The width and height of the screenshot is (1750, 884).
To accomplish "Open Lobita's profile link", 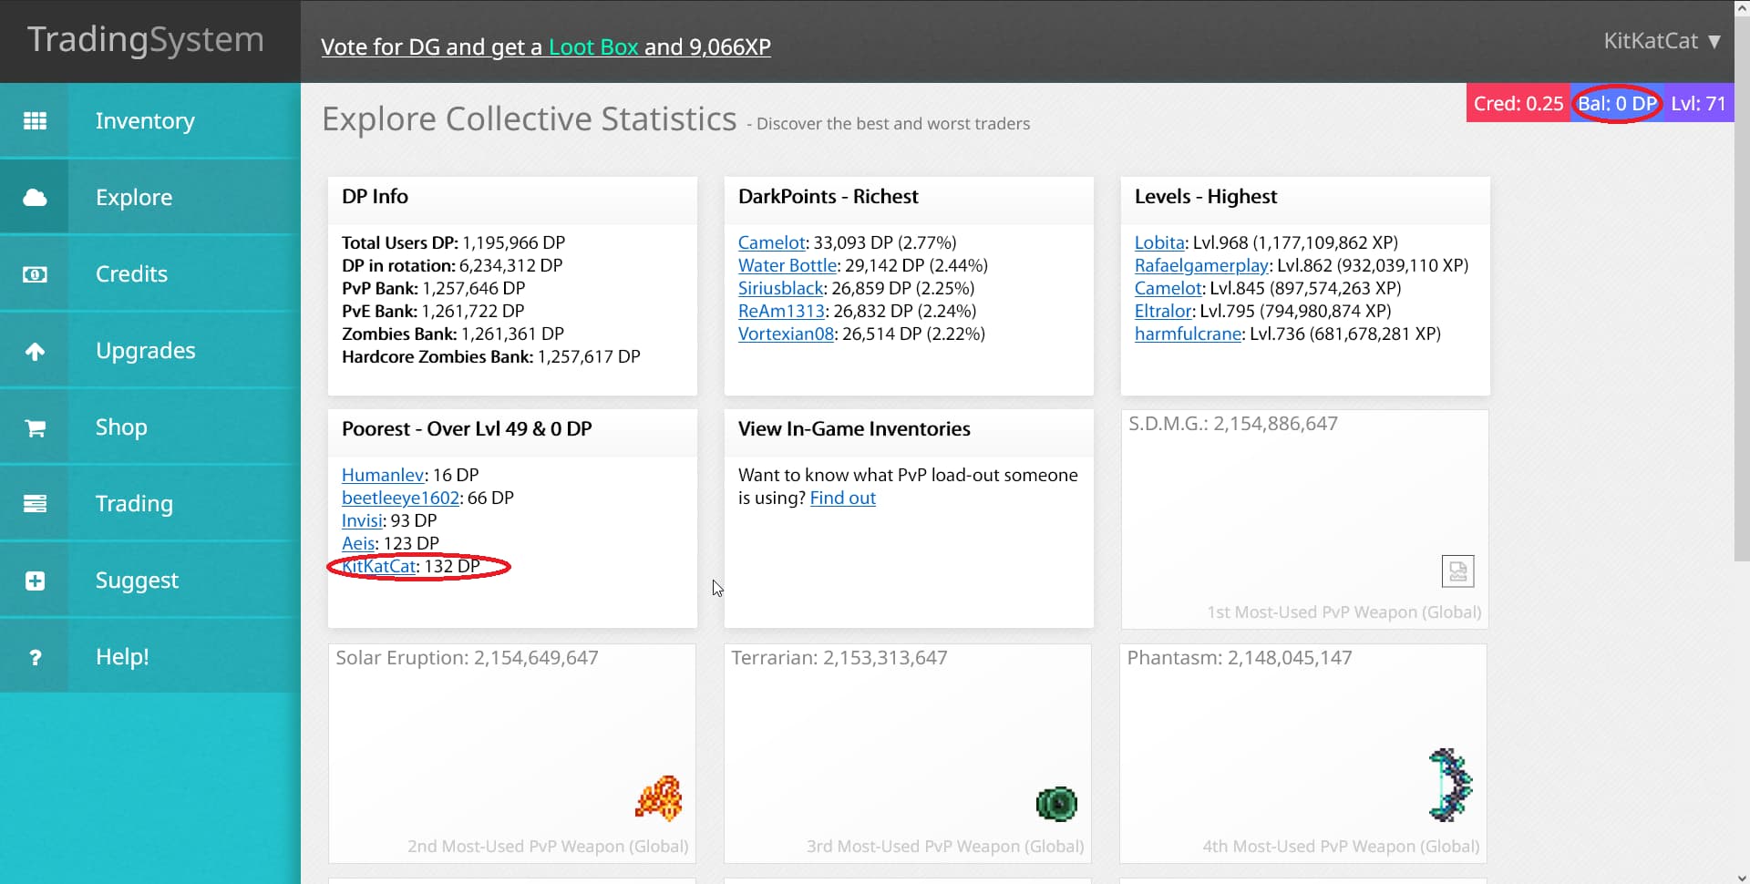I will (x=1159, y=242).
